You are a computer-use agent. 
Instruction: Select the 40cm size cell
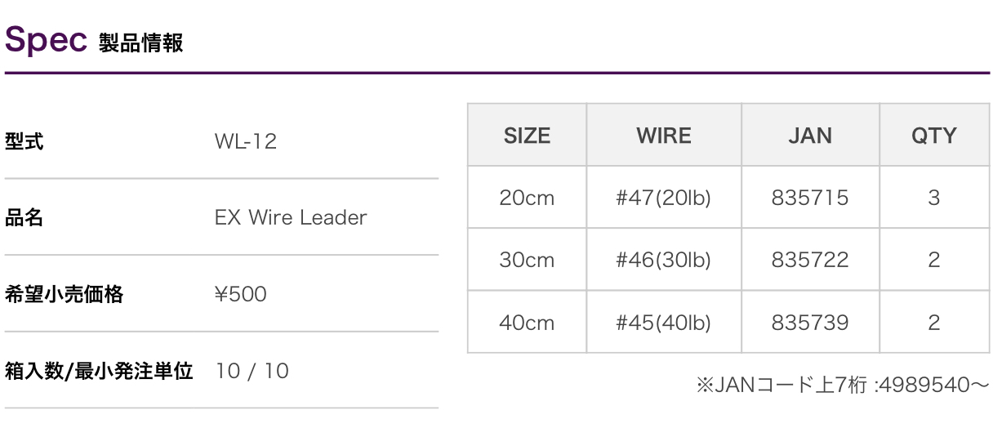pos(527,323)
